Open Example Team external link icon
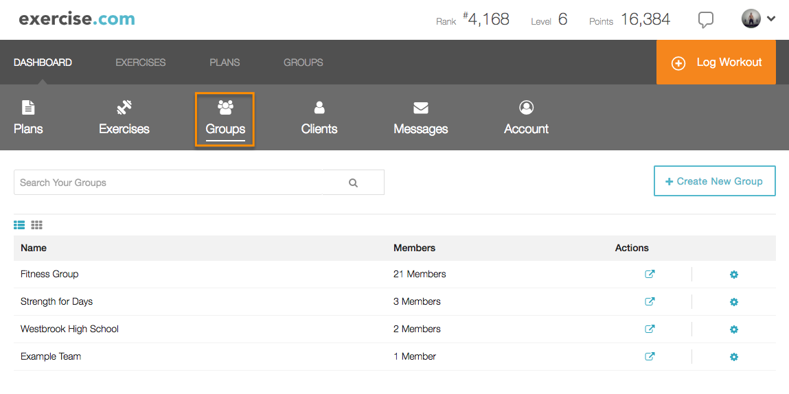789x394 pixels. pyautogui.click(x=650, y=356)
